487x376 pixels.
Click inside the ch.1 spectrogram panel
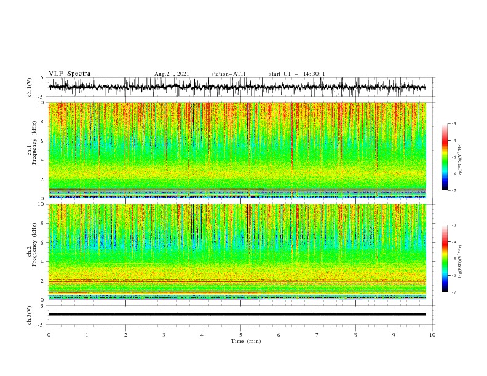pos(237,150)
